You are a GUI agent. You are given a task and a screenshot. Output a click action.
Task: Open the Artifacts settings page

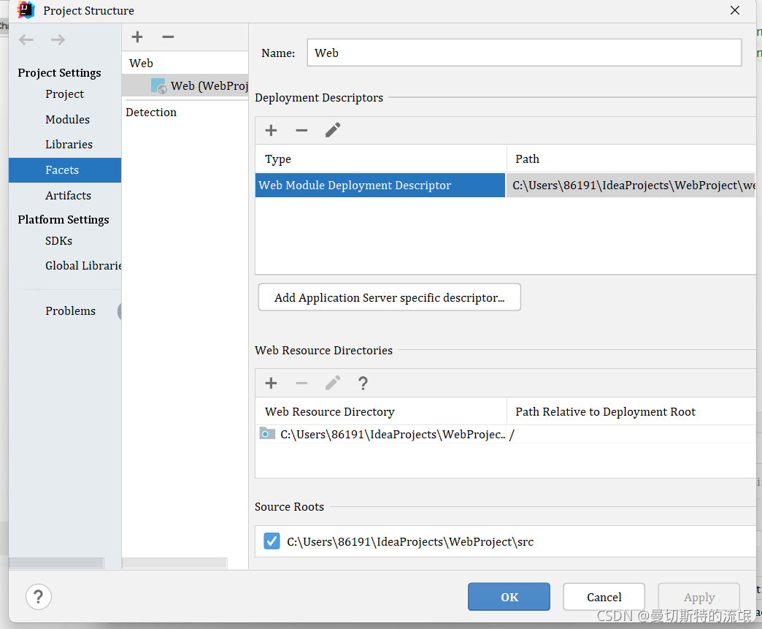click(x=68, y=196)
